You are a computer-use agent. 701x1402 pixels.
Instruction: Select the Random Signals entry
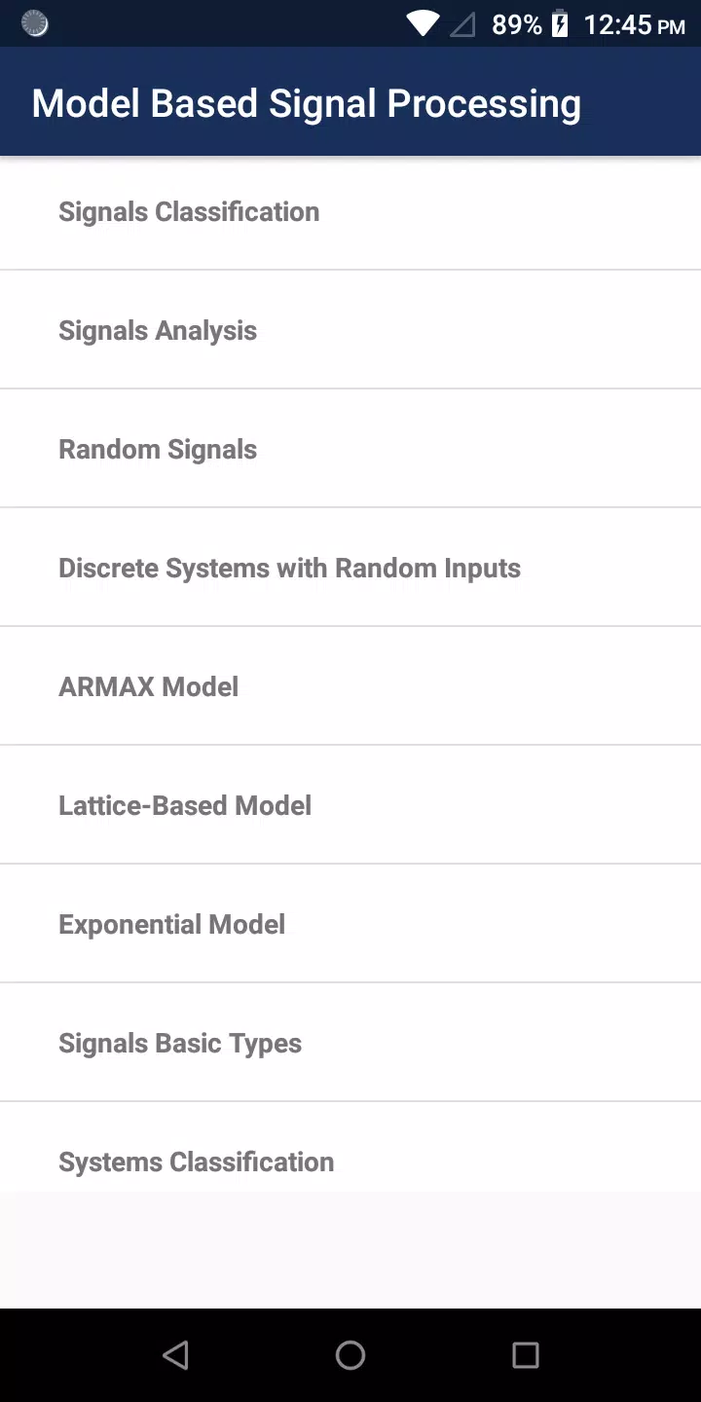coord(350,449)
